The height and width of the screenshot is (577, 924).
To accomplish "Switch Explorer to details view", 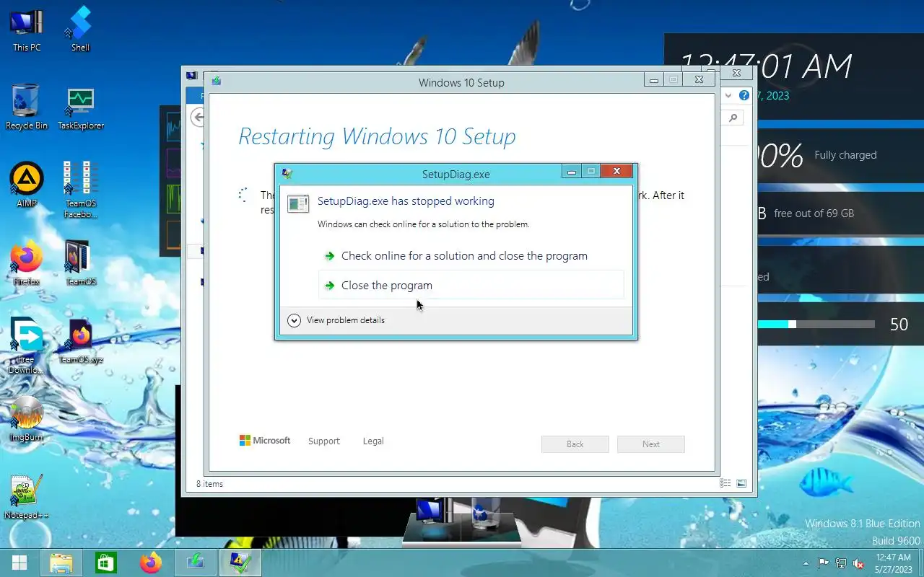I will pos(725,483).
